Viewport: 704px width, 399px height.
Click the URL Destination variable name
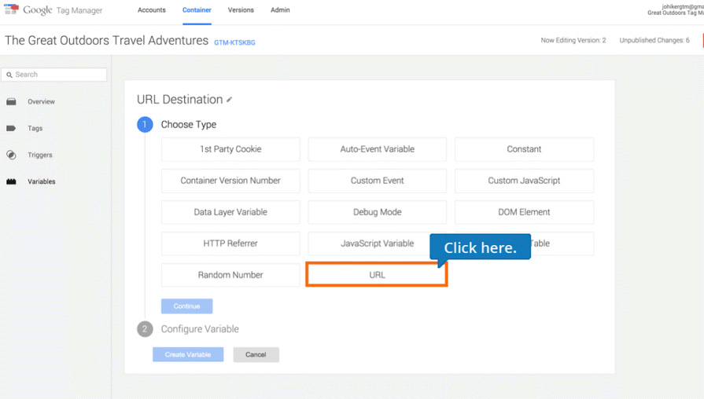pyautogui.click(x=179, y=100)
